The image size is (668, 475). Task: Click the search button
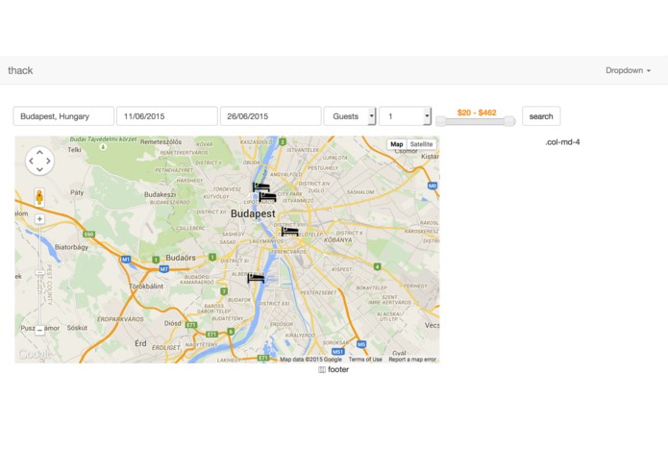coord(541,116)
